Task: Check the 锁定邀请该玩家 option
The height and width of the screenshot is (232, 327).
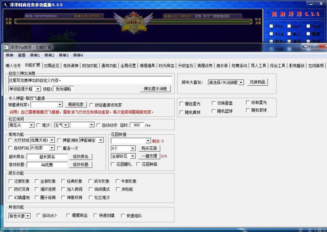Action: tap(92, 105)
